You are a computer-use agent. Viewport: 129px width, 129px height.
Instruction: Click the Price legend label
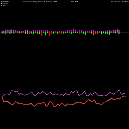click(4, 6)
